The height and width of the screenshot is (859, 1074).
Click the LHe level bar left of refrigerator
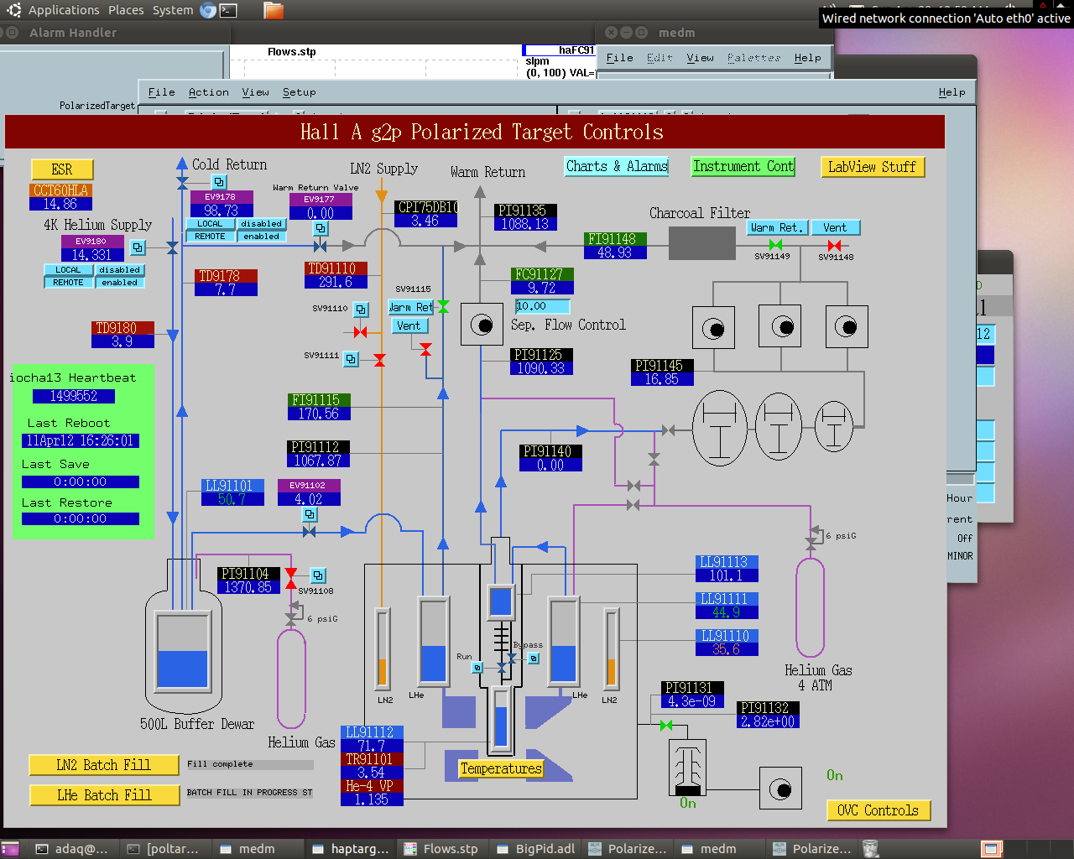point(434,641)
